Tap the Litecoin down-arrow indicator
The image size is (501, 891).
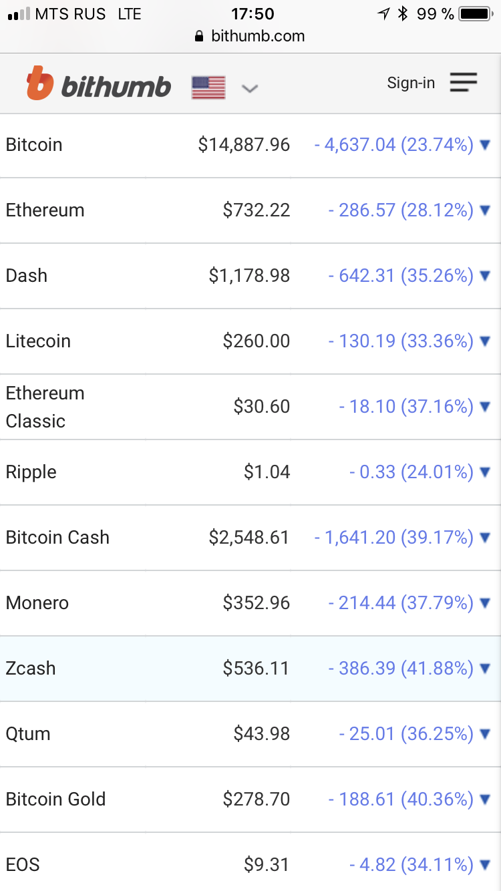(486, 341)
